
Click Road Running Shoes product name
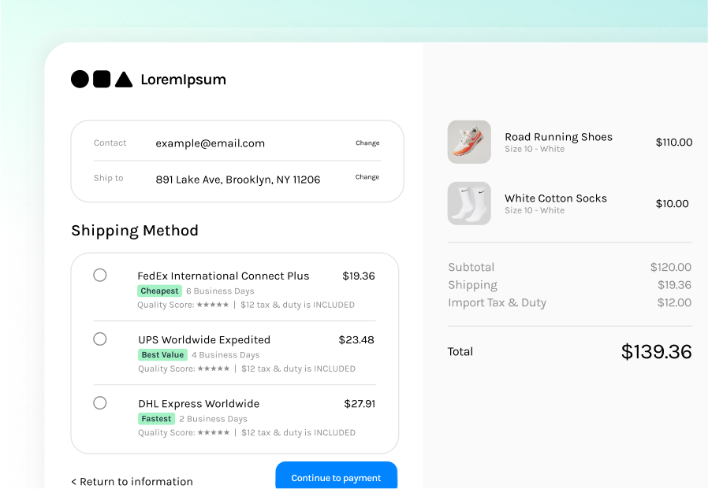tap(558, 137)
